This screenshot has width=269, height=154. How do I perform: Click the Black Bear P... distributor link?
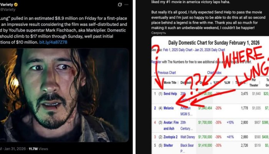point(187,148)
